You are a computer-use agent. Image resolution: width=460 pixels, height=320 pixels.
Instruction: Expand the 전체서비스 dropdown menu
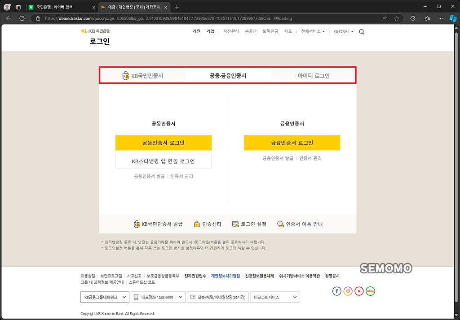(x=313, y=31)
